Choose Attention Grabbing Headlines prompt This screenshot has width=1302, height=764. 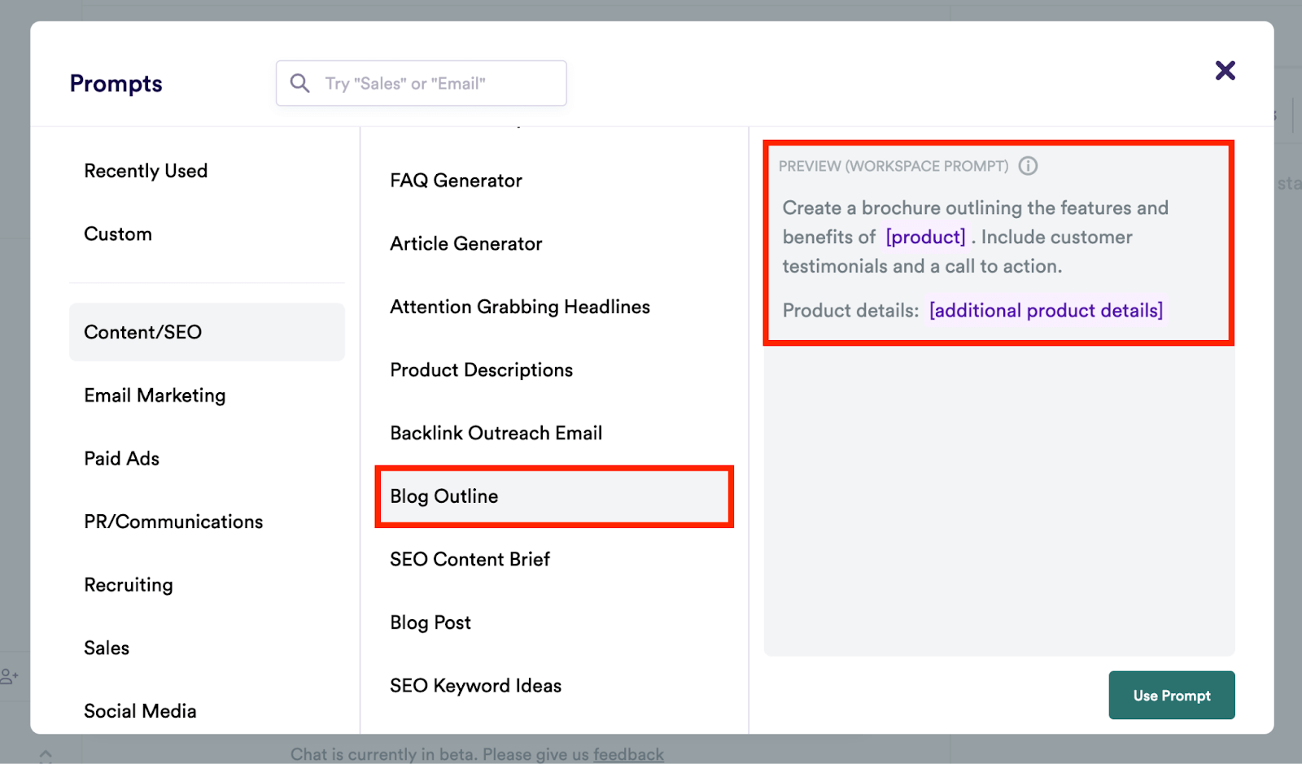(520, 307)
